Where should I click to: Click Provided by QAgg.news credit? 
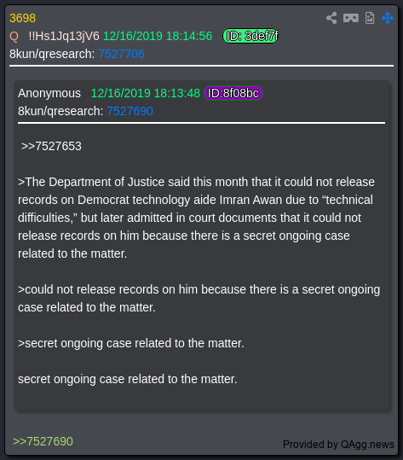click(x=338, y=445)
